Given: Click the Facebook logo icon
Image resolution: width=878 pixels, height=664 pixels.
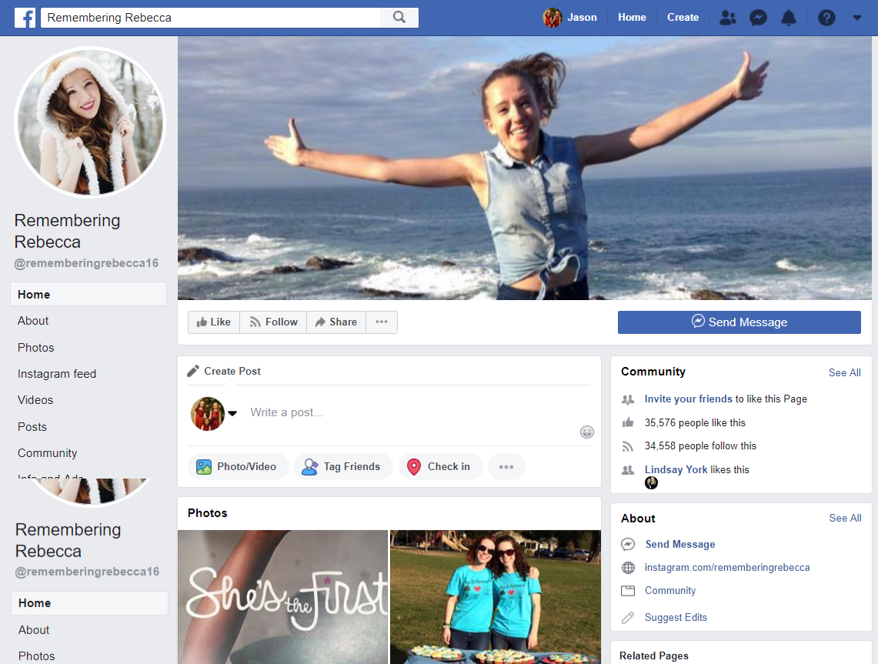Looking at the screenshot, I should (25, 18).
